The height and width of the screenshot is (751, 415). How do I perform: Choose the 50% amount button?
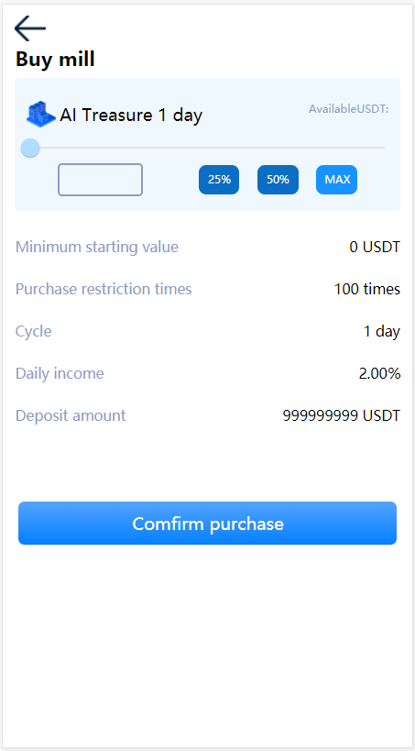coord(278,180)
